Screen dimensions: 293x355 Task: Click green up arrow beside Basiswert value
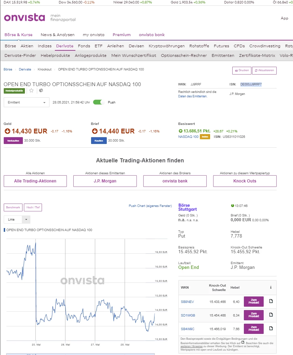(180, 131)
